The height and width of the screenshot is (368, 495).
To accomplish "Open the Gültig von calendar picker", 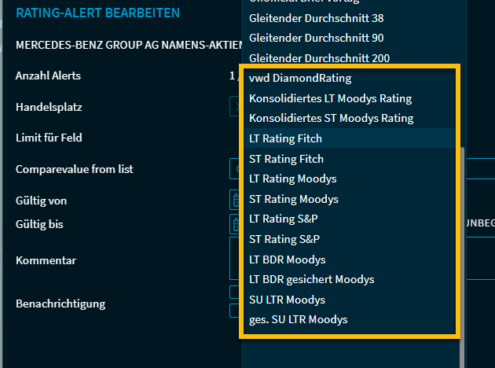I will pos(235,200).
